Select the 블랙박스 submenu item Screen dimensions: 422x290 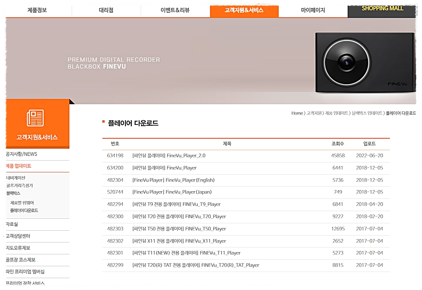pos(13,193)
